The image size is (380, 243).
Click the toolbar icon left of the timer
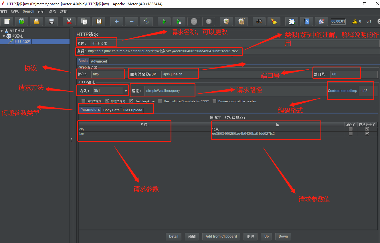pos(321,21)
